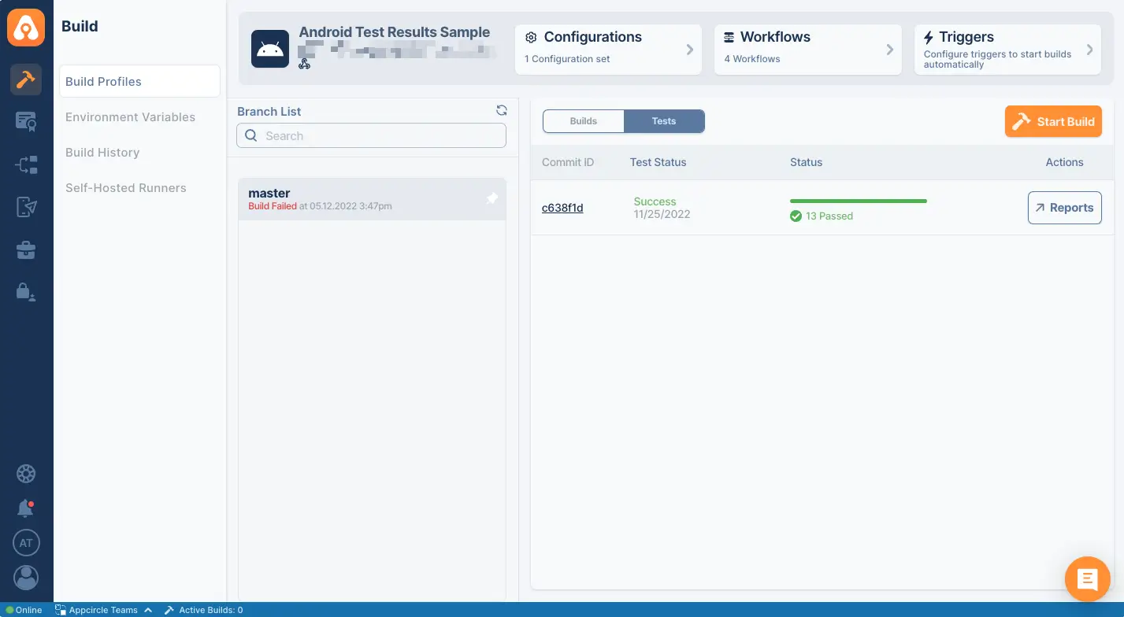
Task: Click the Commit ID column header
Action: [568, 162]
